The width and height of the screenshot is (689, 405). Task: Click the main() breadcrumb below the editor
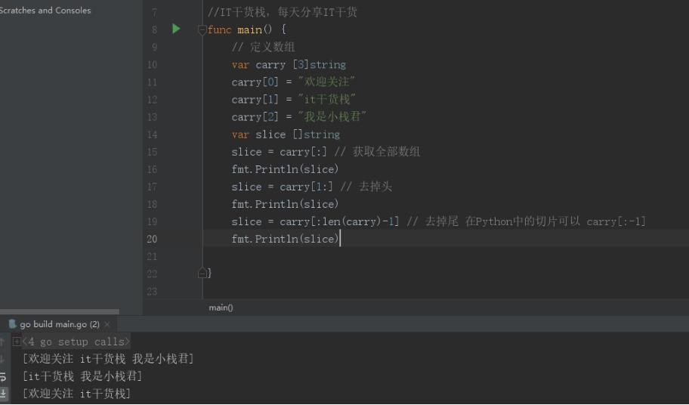[221, 308]
